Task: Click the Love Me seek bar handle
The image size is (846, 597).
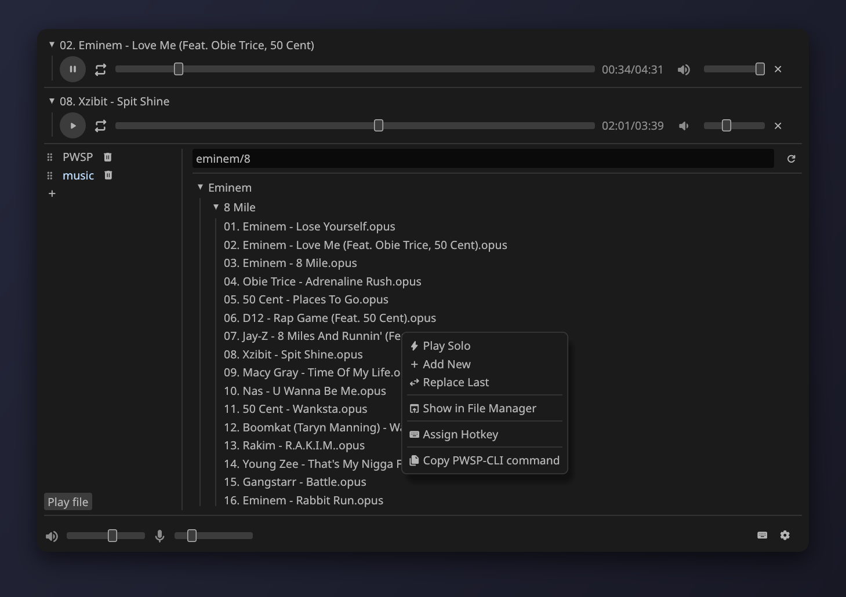Action: coord(179,69)
